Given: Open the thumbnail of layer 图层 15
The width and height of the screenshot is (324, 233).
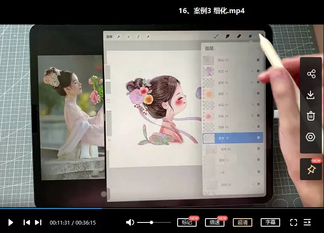Looking at the screenshot, I should tap(208, 116).
